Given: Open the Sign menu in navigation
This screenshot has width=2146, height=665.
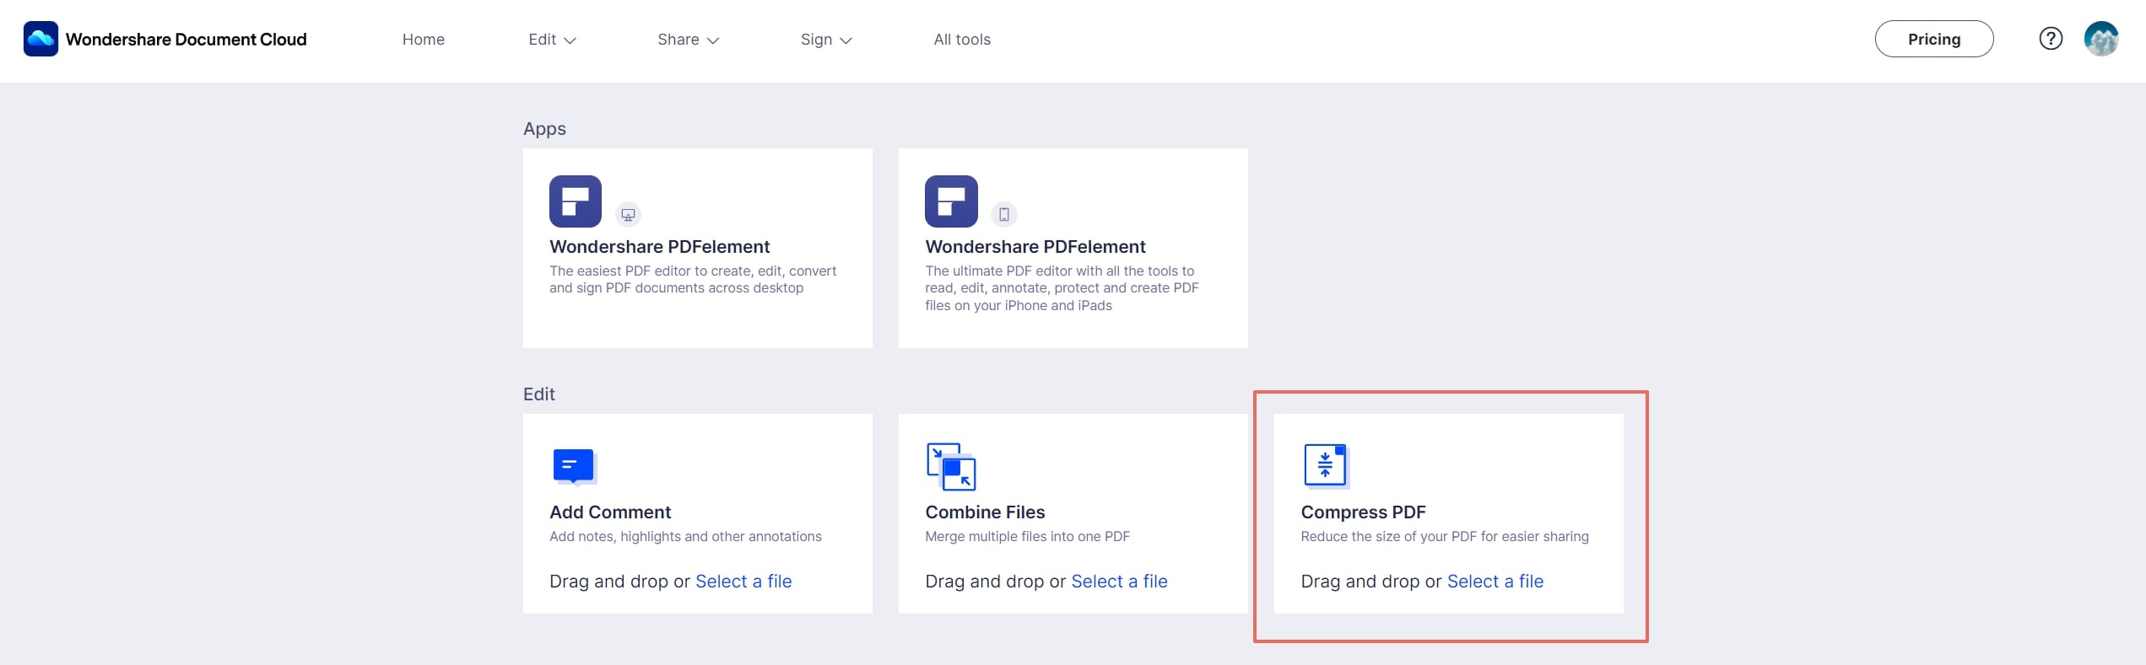Looking at the screenshot, I should click(x=826, y=40).
